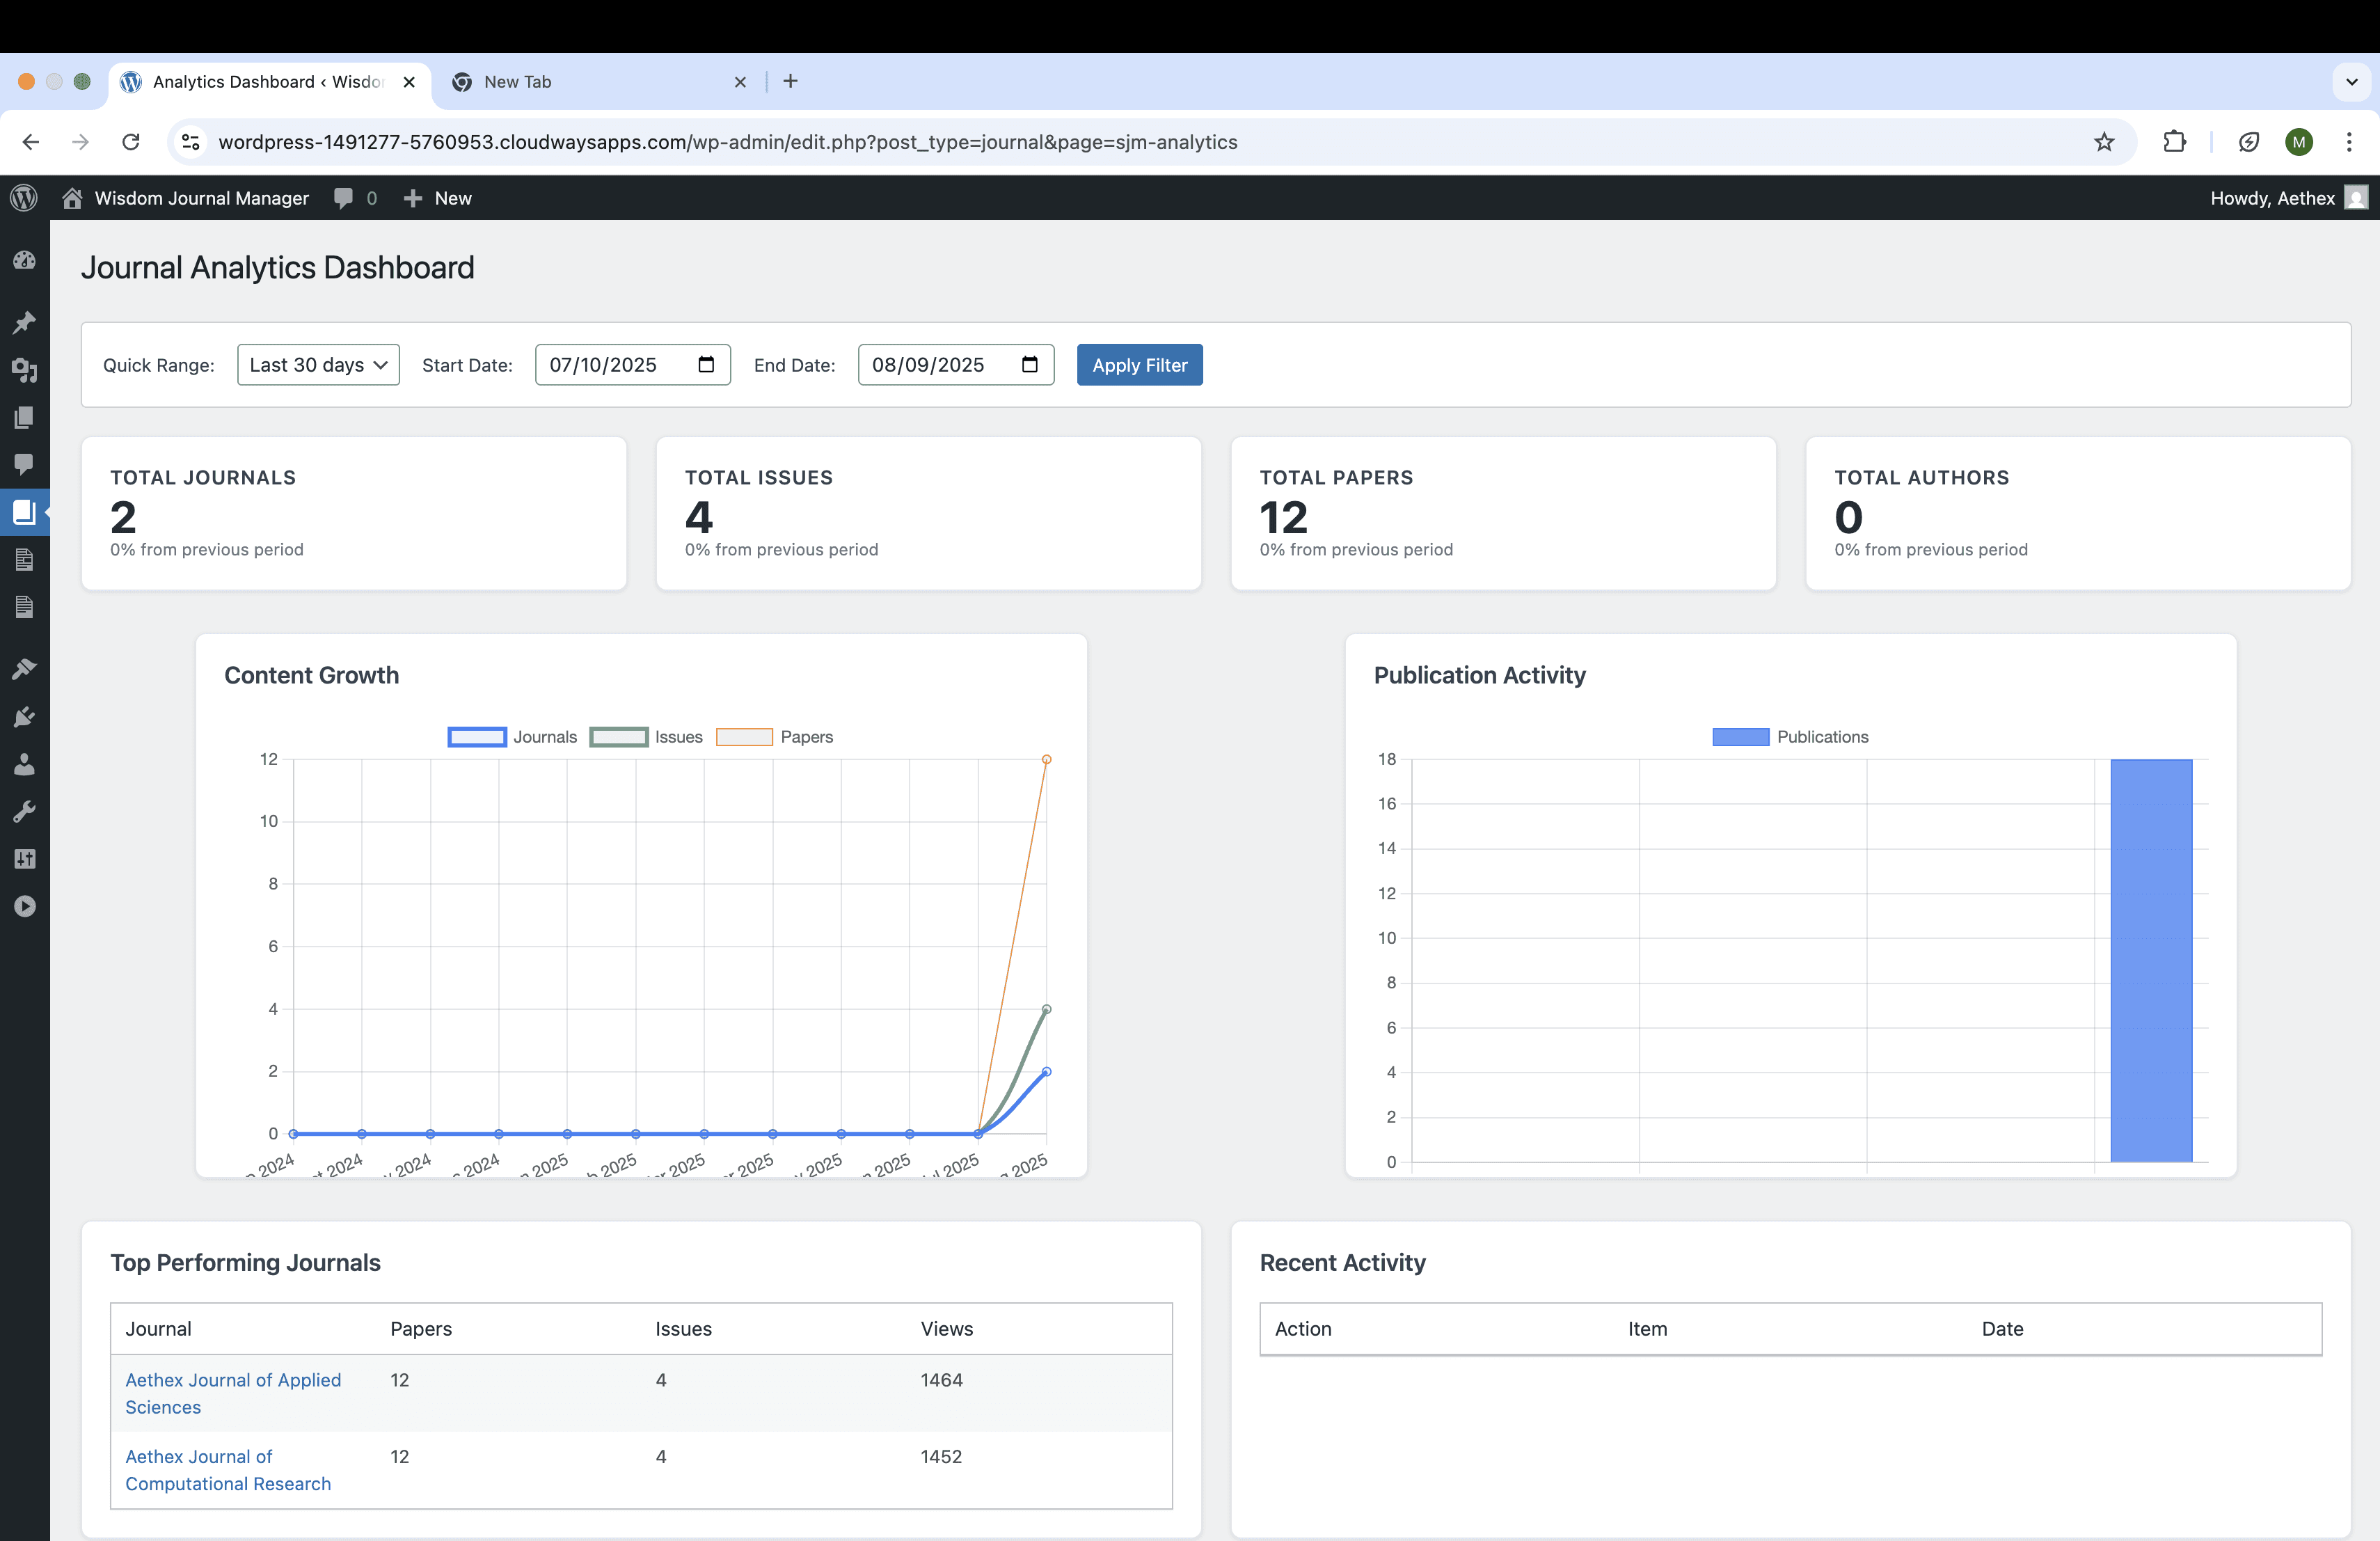
Task: Open Appearance paintbrush icon in sidebar
Action: click(24, 669)
